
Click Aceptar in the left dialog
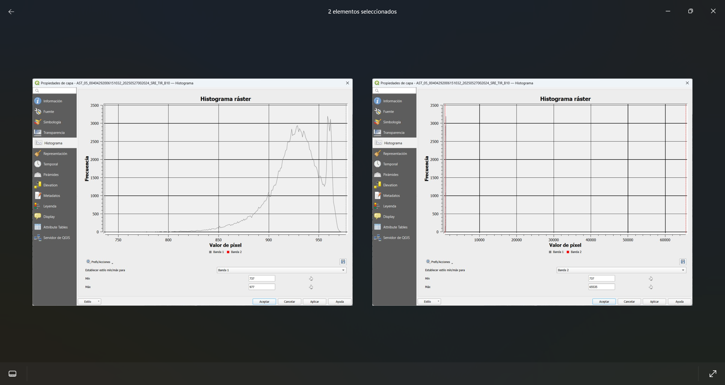click(x=264, y=301)
